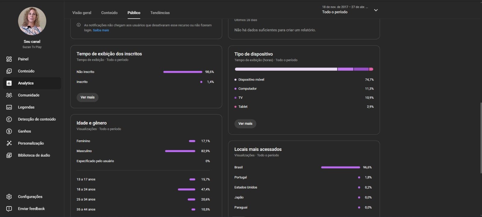The image size is (482, 217).
Task: Open Comunidade people icon
Action: point(9,95)
